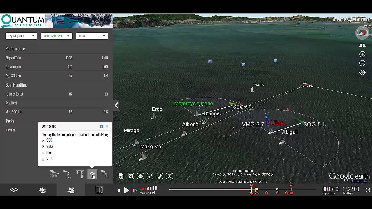Click the dotted course track icon
This screenshot has width=372, height=209.
(x=67, y=174)
